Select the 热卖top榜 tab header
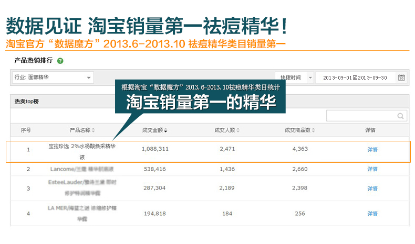 pos(26,102)
